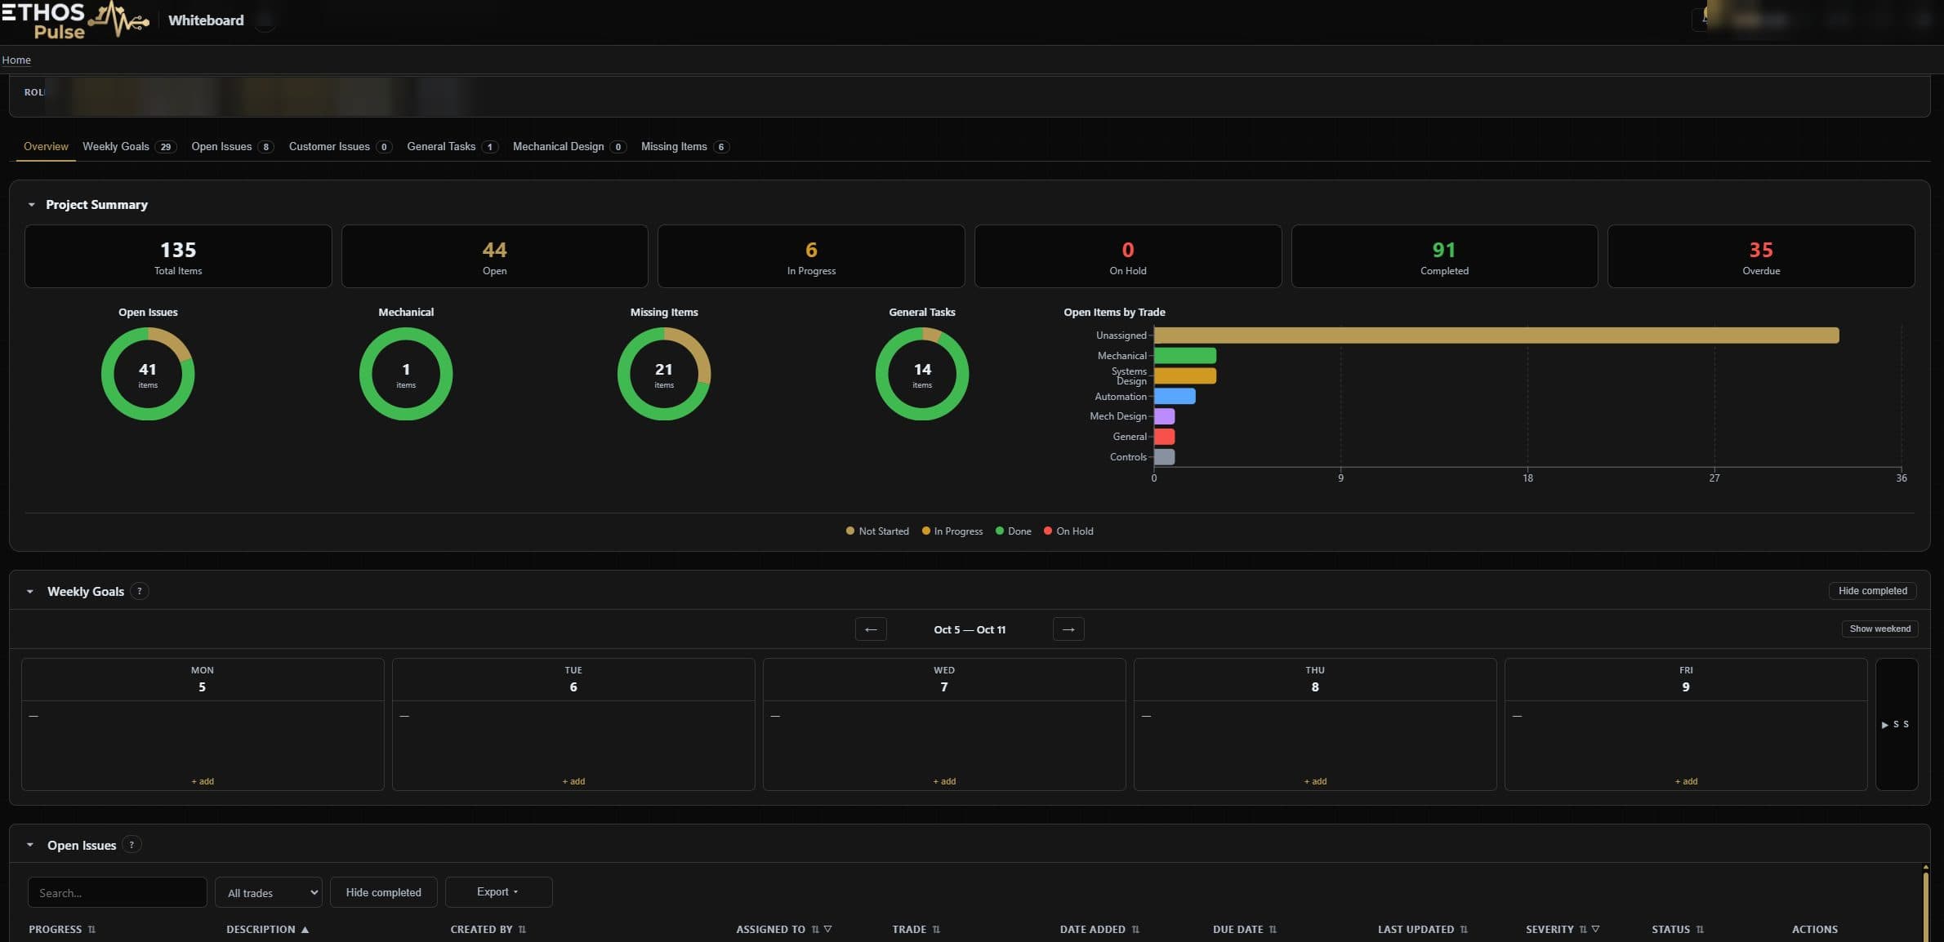Toggle the Show weekend button
The height and width of the screenshot is (942, 1944).
1879,629
